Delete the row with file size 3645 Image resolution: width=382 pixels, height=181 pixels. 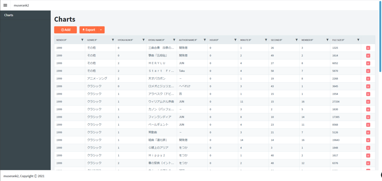coord(368,86)
